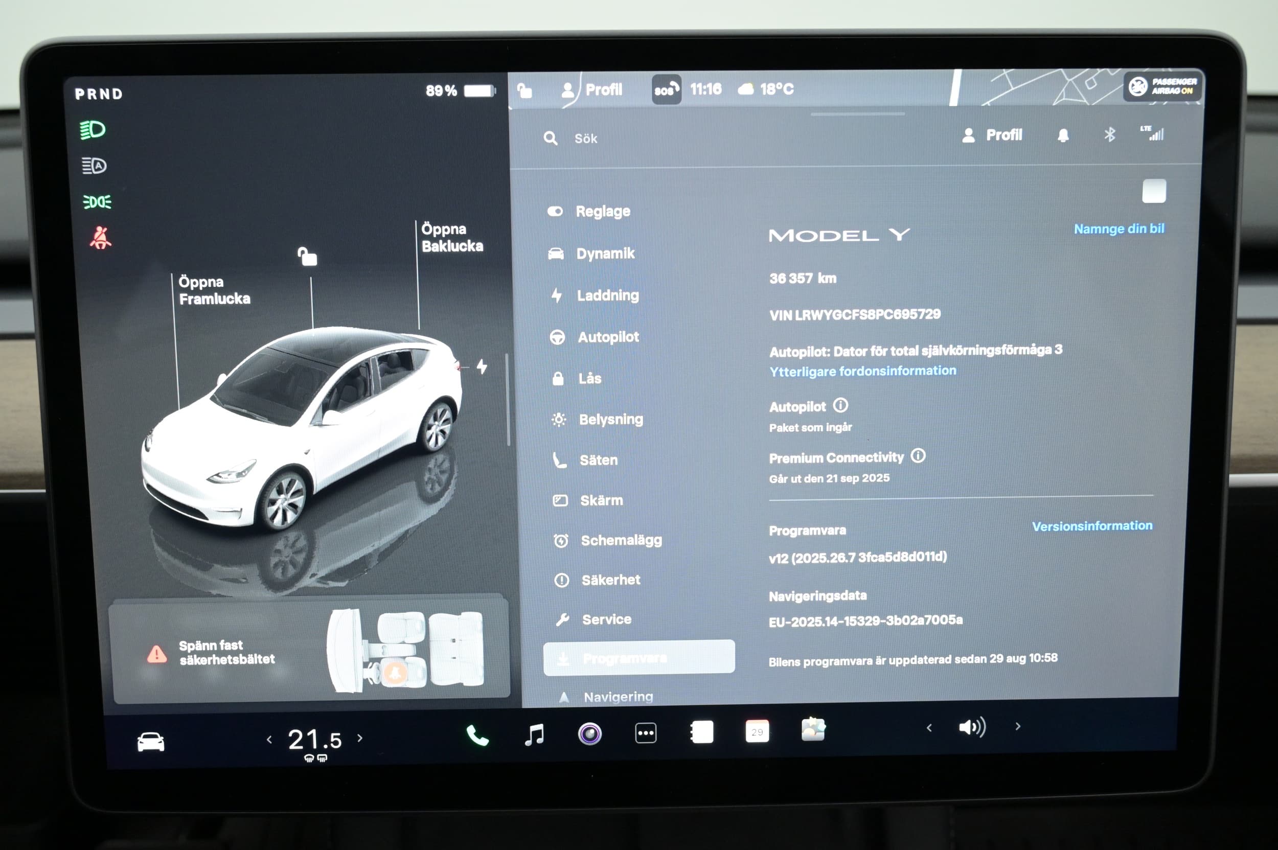Tap Profil button beside the bell icon
This screenshot has width=1278, height=850.
tap(992, 135)
